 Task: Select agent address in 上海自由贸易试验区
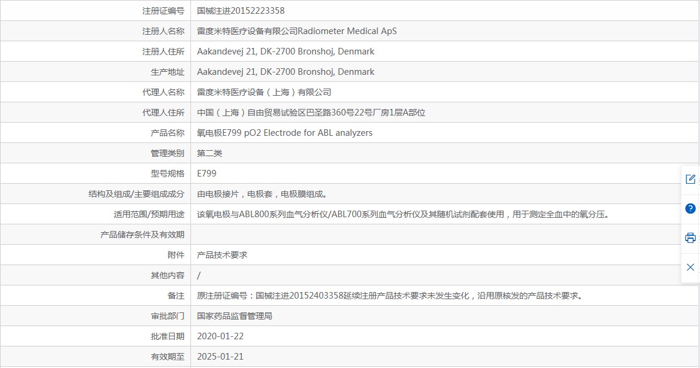[311, 113]
